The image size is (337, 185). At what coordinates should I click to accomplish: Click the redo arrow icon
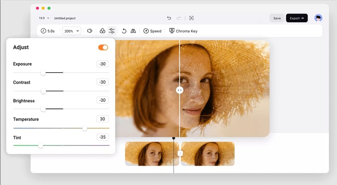[179, 18]
